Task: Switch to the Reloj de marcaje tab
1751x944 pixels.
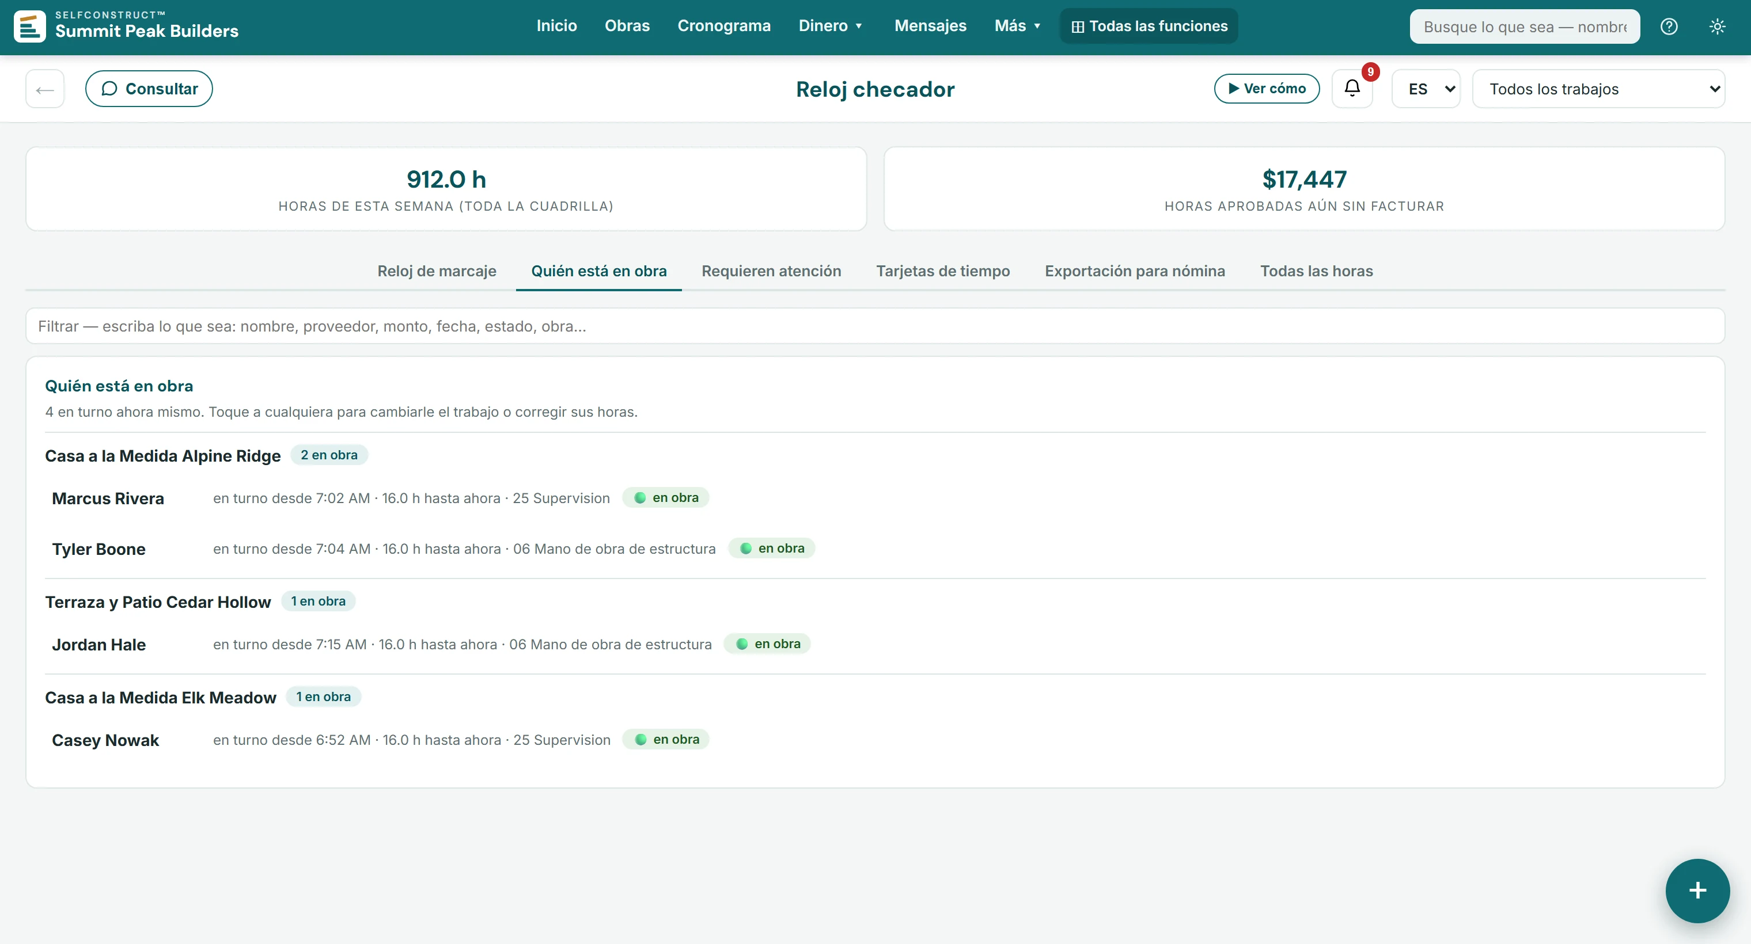Action: pyautogui.click(x=437, y=271)
